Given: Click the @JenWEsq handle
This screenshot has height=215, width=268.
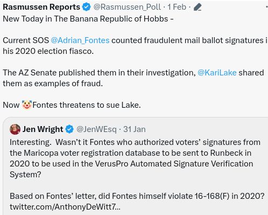Looking at the screenshot, I should [96, 129].
